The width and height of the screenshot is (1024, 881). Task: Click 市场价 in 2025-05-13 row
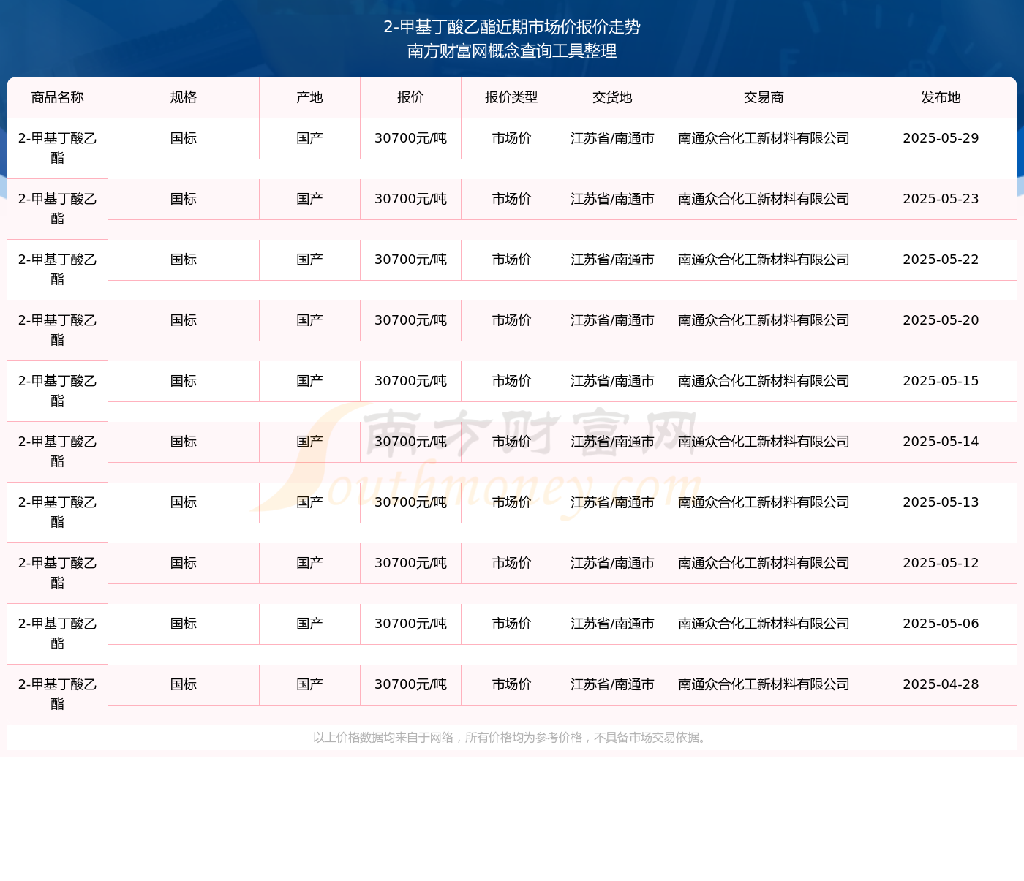512,502
